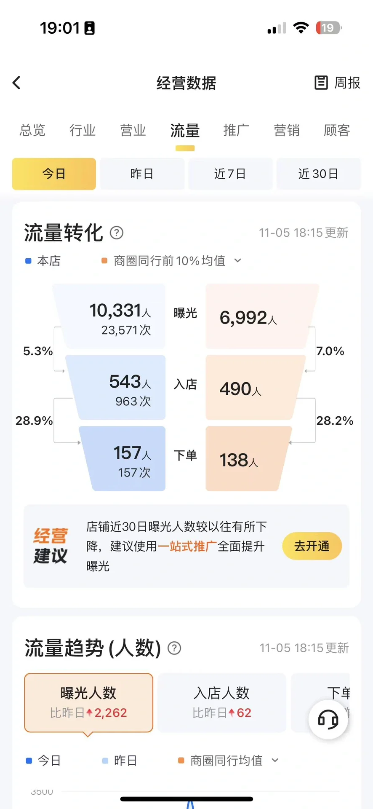Tap the Wi-Fi status icon
The width and height of the screenshot is (373, 809).
click(x=301, y=28)
